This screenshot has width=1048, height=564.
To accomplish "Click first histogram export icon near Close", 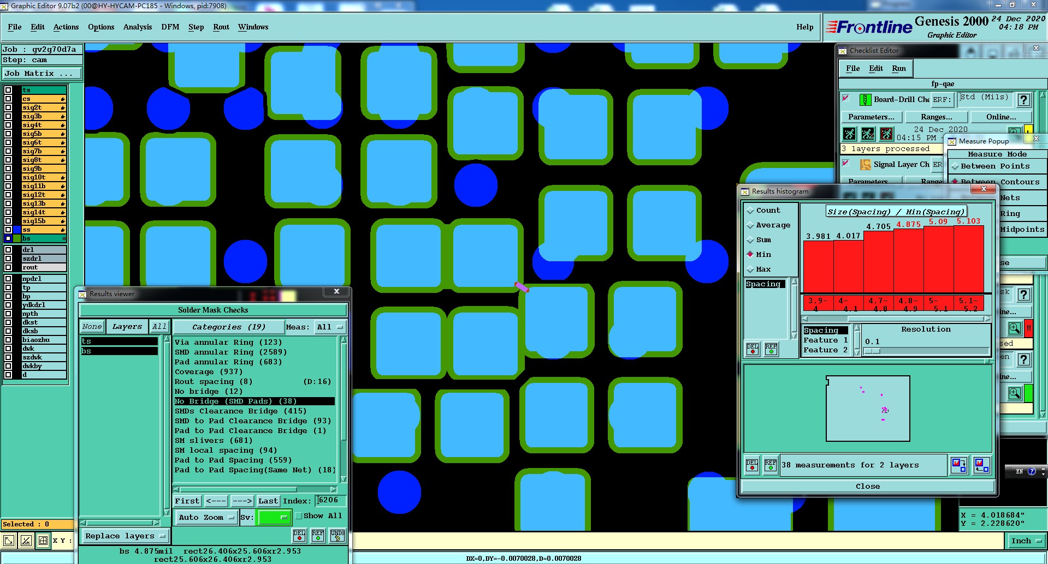I will pos(959,465).
